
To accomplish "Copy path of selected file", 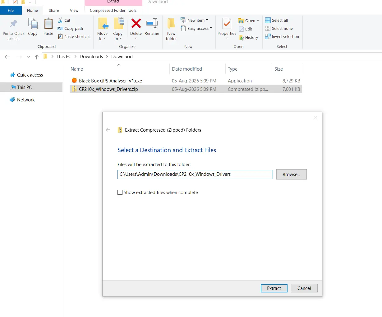I will (71, 28).
